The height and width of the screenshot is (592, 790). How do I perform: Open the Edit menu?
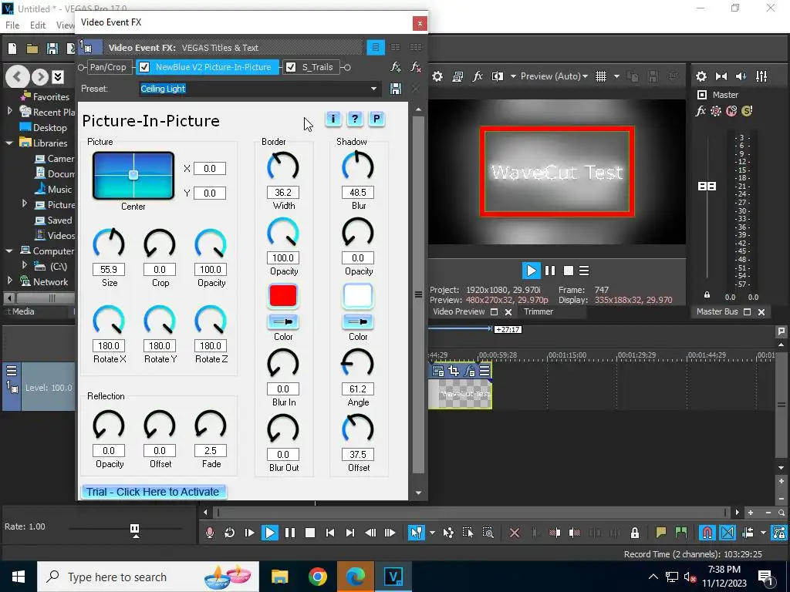click(x=38, y=25)
